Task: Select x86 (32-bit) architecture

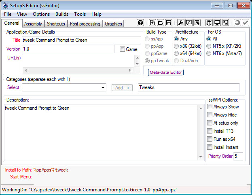Action: [176, 46]
